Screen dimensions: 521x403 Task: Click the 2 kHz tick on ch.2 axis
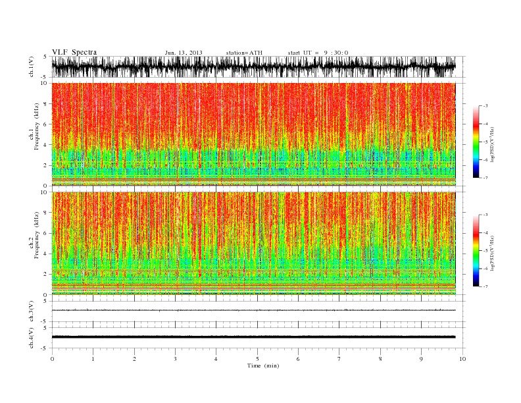point(45,275)
